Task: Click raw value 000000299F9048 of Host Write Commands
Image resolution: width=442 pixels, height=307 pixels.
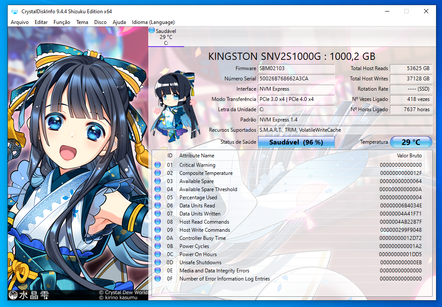Action: point(401,230)
